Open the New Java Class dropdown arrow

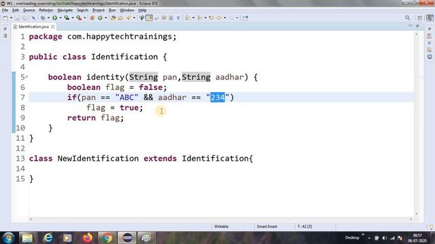click(x=106, y=18)
